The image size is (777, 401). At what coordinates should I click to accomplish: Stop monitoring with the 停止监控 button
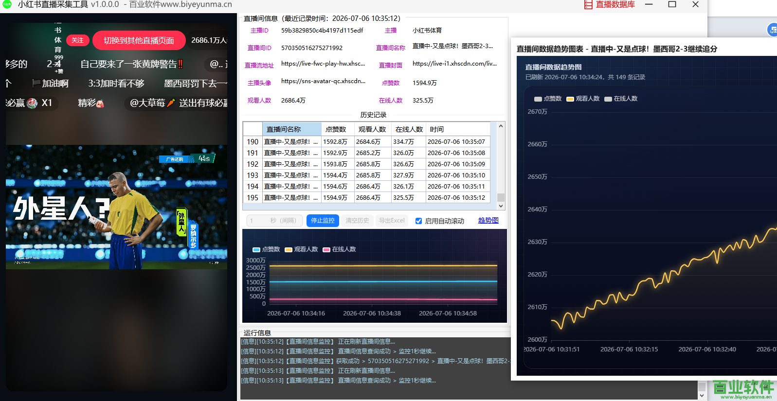click(x=323, y=221)
